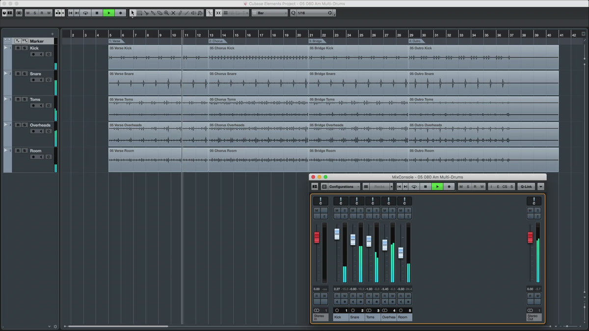Open channel settings for the Toms track
Screen dimensions: 589x331
click(x=49, y=105)
